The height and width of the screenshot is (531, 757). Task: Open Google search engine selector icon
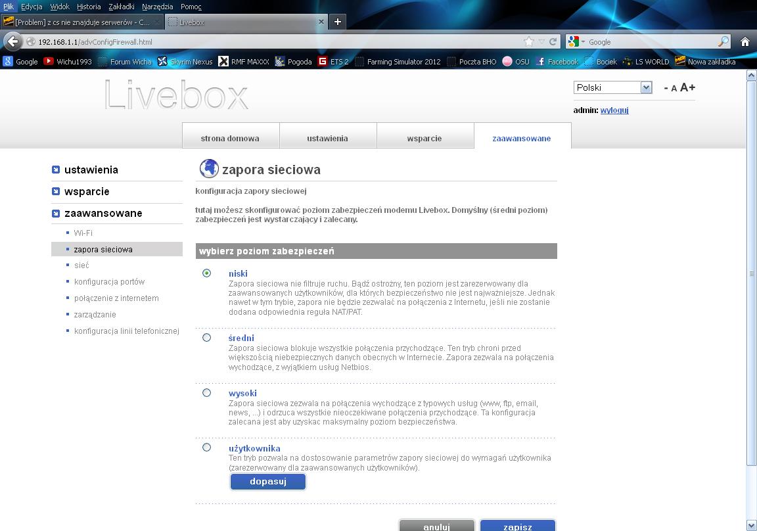576,42
